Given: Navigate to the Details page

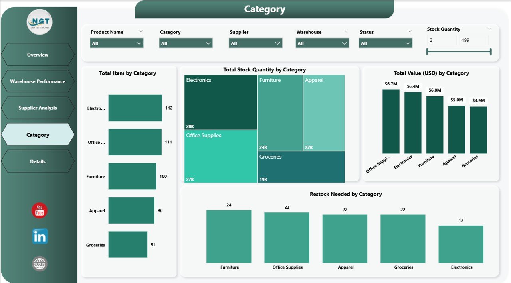Looking at the screenshot, I should (38, 161).
